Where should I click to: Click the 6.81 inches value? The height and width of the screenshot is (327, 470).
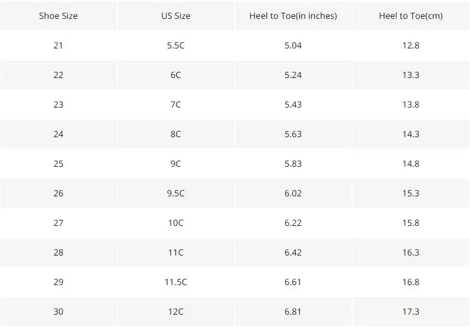point(293,312)
